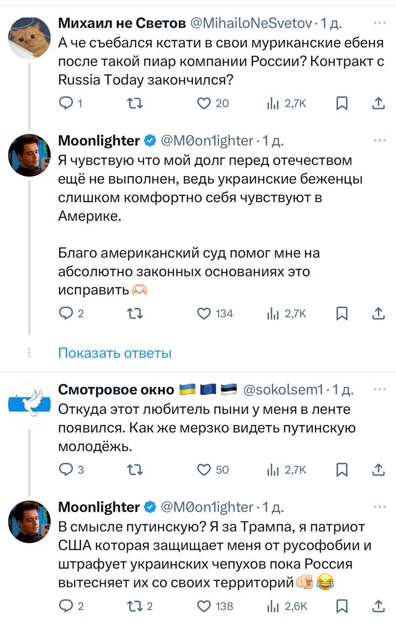The width and height of the screenshot is (396, 625).
Task: Open @sokolsem1 profile handle
Action: click(283, 389)
